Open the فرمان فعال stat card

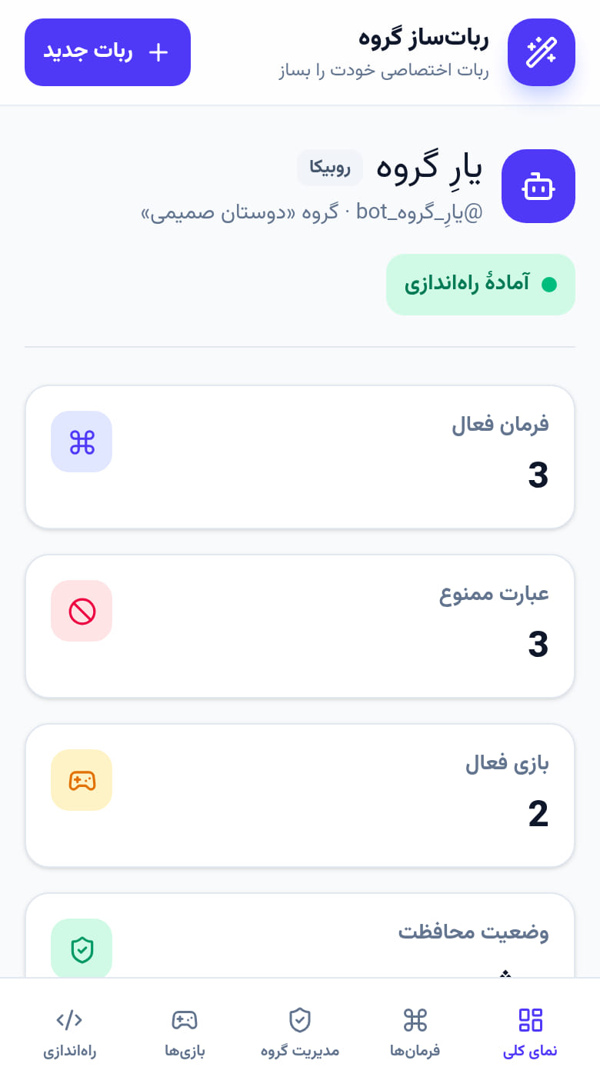[300, 457]
